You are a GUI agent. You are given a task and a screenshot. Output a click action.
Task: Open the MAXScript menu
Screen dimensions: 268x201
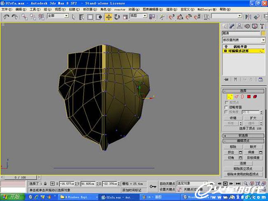(x=207, y=9)
